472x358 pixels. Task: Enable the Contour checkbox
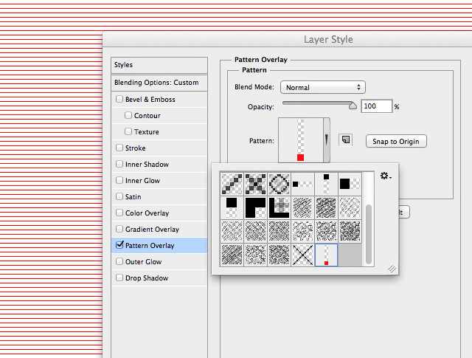[x=128, y=115]
